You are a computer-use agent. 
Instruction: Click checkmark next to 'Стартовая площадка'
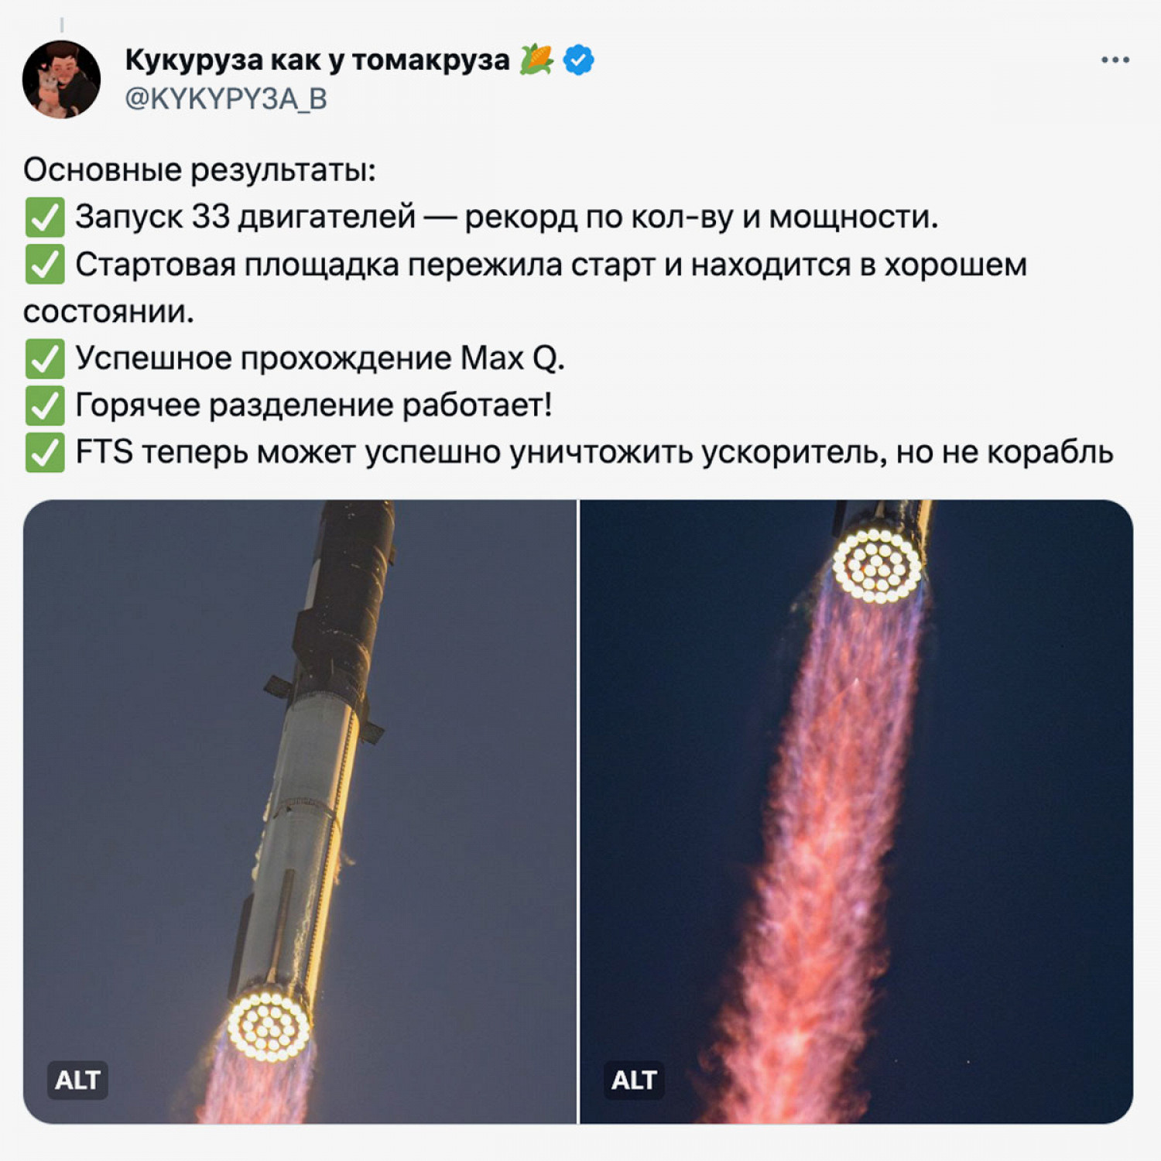coord(45,265)
